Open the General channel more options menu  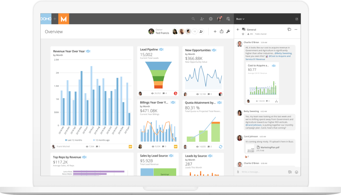[296, 29]
